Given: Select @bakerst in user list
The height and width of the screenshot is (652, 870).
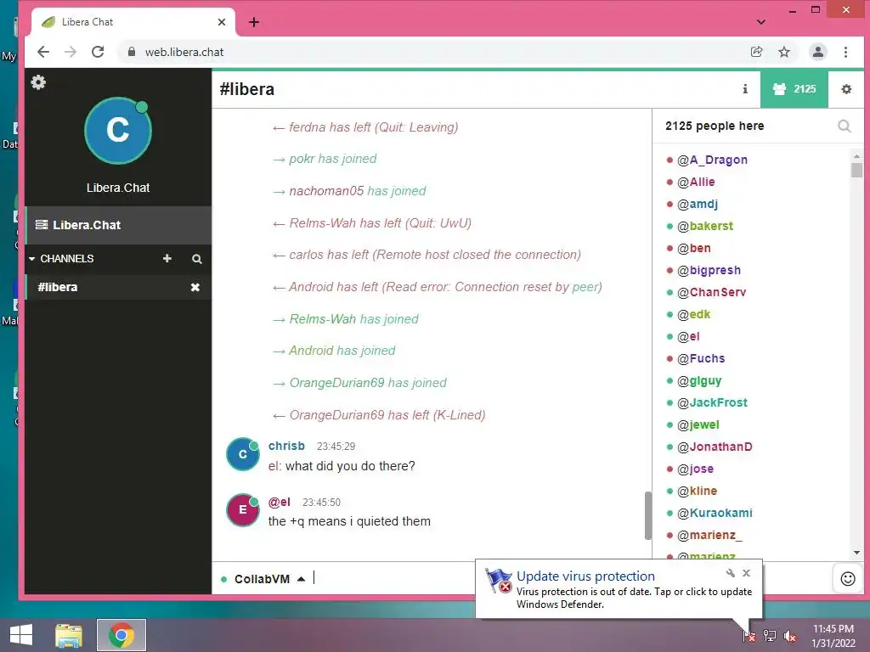Looking at the screenshot, I should [x=704, y=226].
